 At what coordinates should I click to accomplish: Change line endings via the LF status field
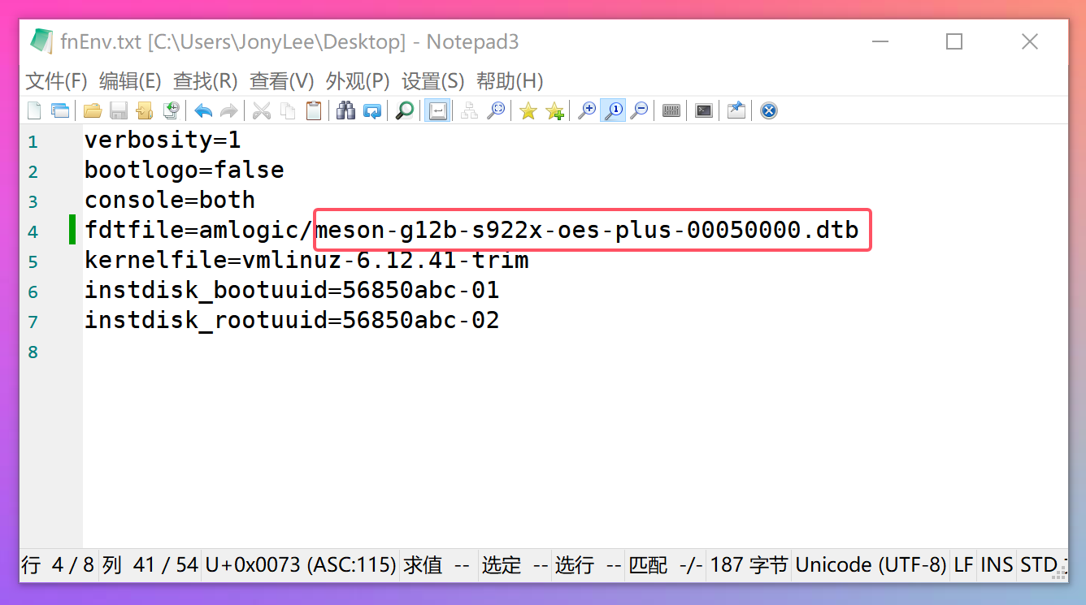click(x=963, y=564)
